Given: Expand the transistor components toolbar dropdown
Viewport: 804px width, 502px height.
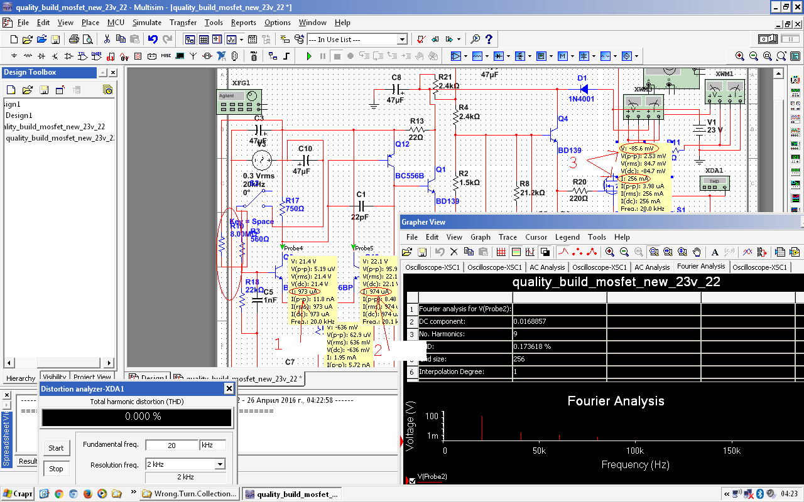Looking at the screenshot, I should (x=530, y=56).
